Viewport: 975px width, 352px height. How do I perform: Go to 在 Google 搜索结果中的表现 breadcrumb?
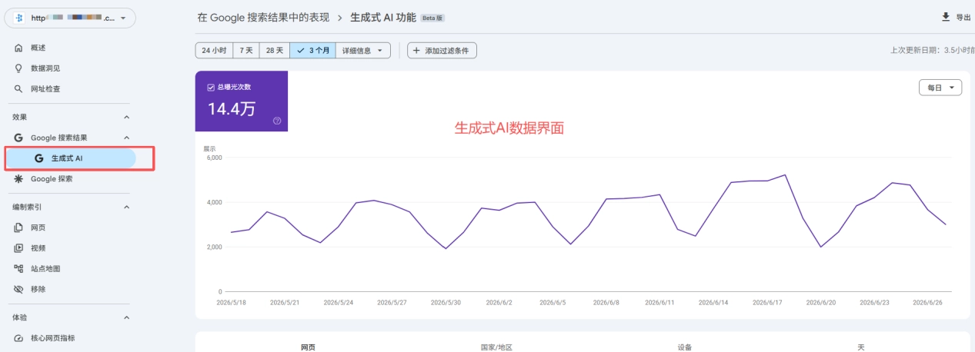click(x=262, y=17)
